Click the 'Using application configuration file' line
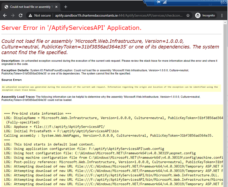This screenshot has width=228, height=187. [x=84, y=149]
